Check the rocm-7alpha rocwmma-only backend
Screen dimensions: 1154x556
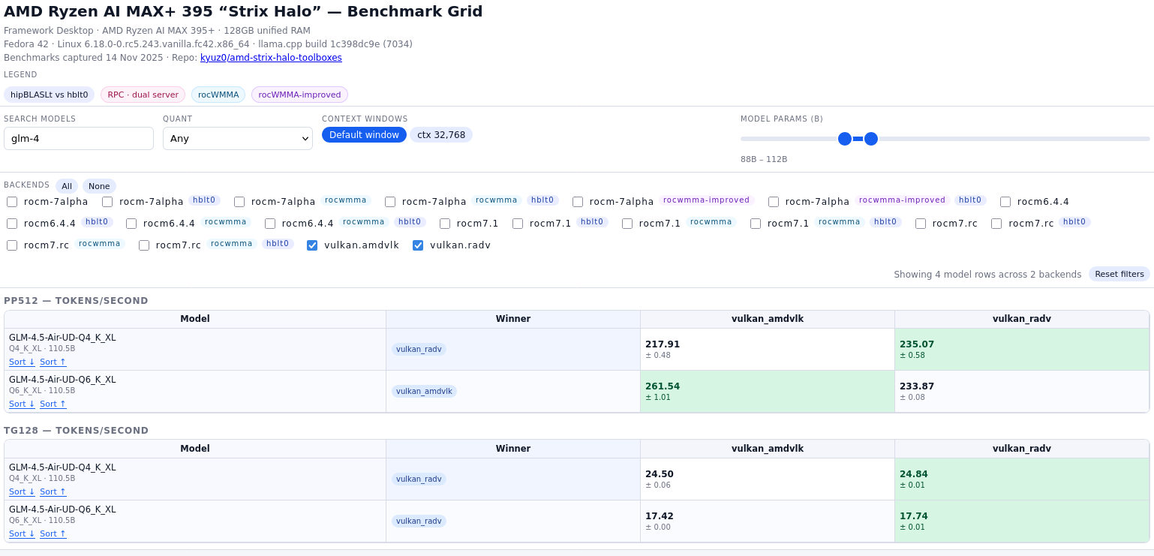point(239,202)
